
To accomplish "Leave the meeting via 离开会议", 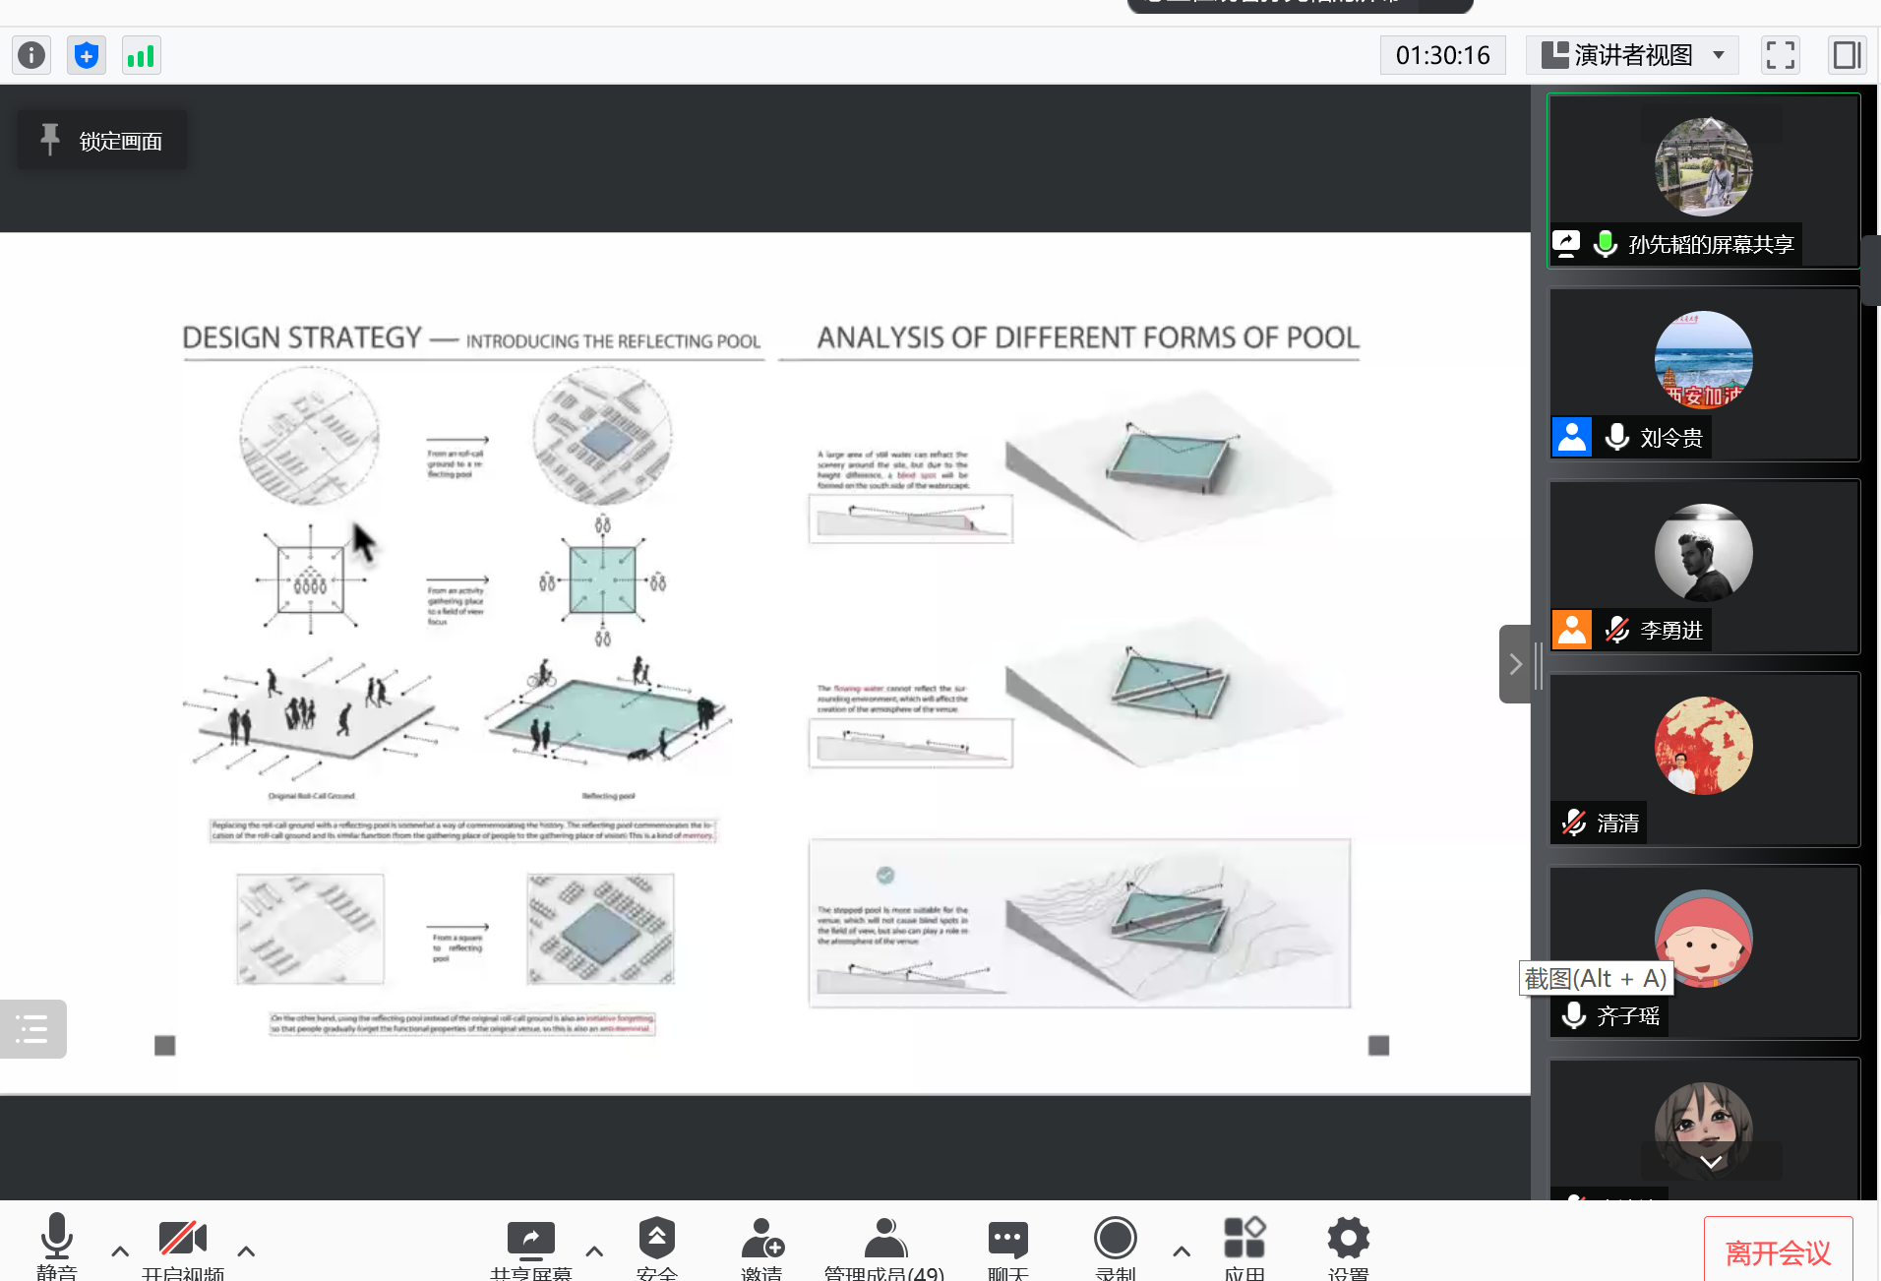I will tap(1778, 1251).
